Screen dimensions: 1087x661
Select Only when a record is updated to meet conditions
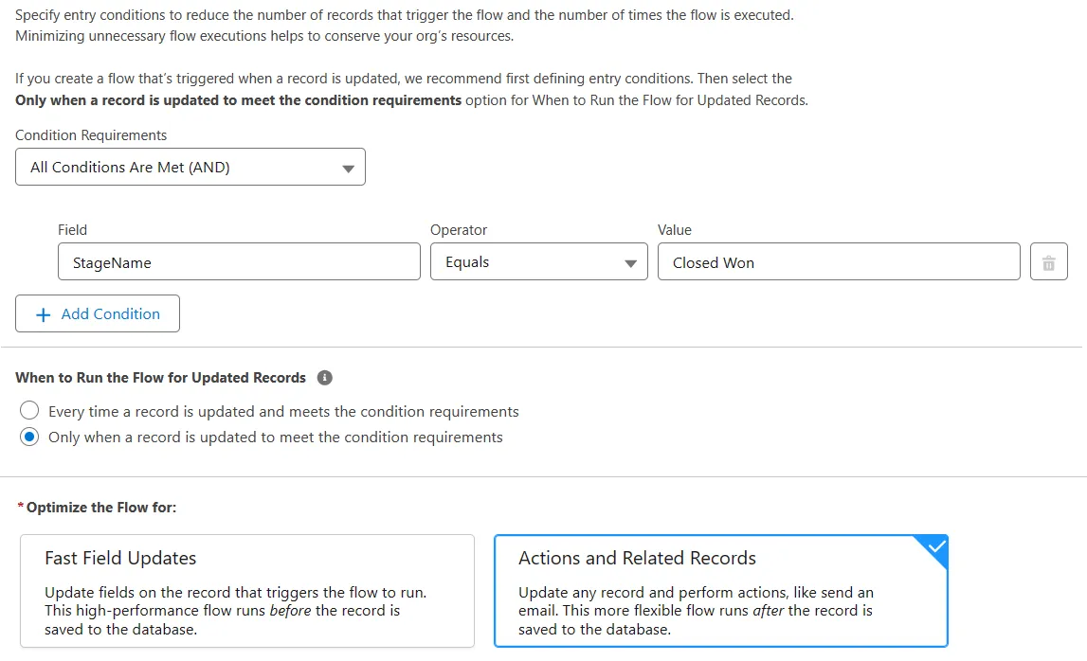pyautogui.click(x=29, y=438)
